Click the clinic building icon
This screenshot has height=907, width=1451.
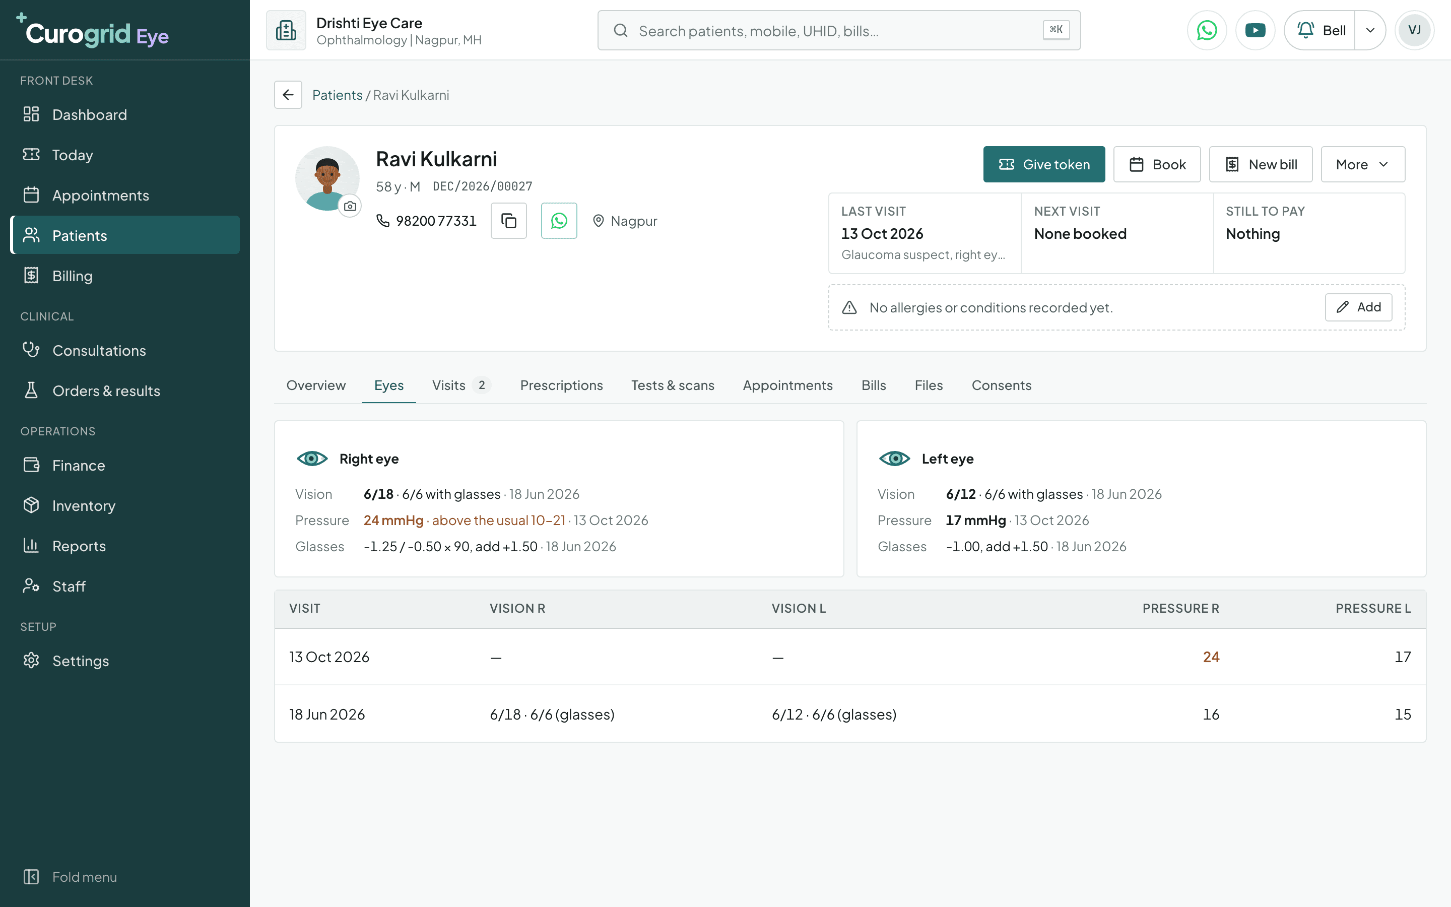click(x=286, y=30)
